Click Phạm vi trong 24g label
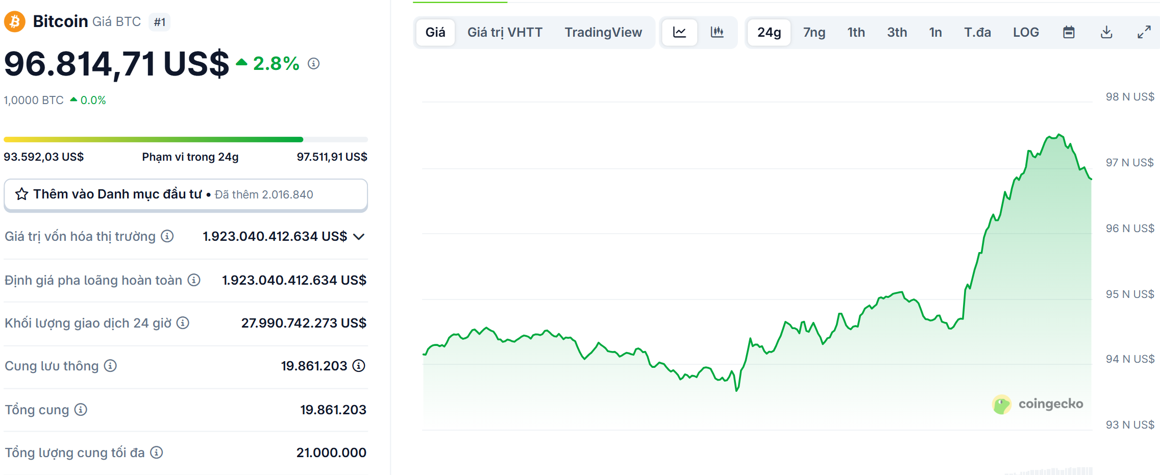 click(190, 157)
